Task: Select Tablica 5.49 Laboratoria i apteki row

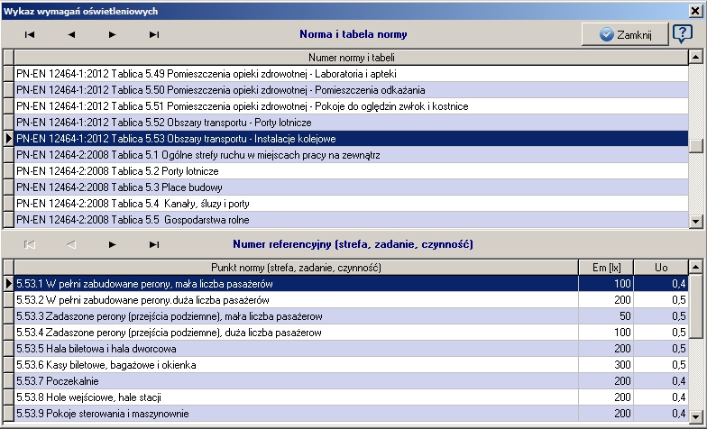Action: click(x=352, y=74)
